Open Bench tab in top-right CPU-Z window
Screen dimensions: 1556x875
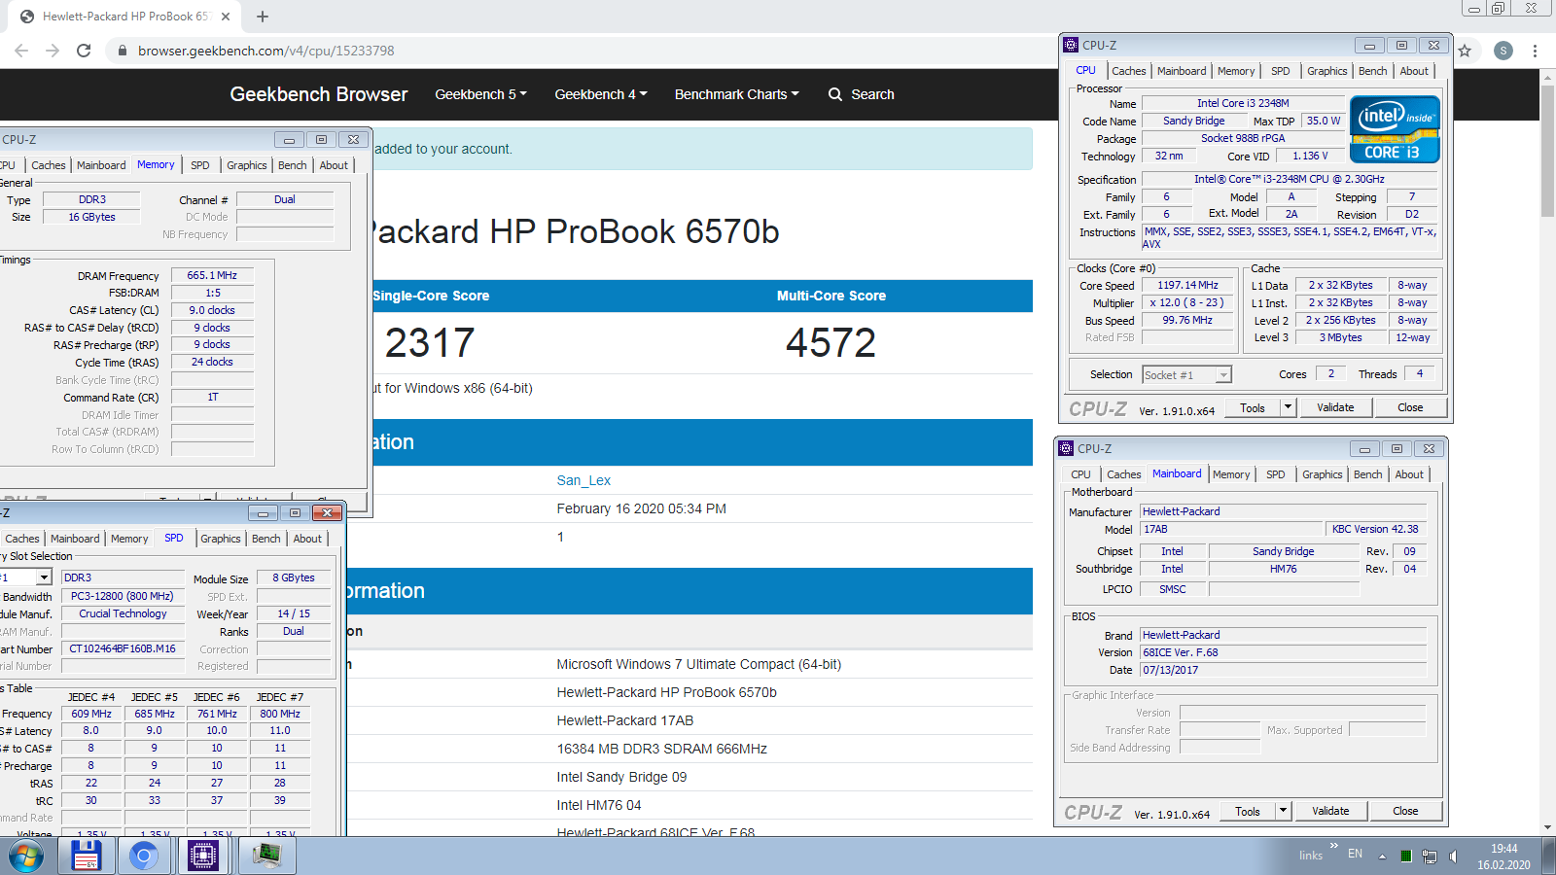point(1373,71)
